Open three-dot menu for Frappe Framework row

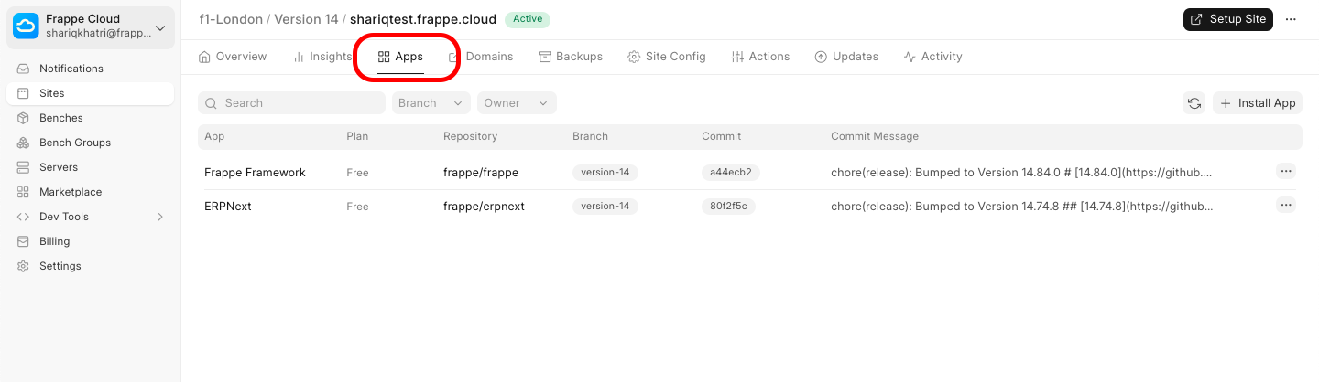click(x=1286, y=171)
